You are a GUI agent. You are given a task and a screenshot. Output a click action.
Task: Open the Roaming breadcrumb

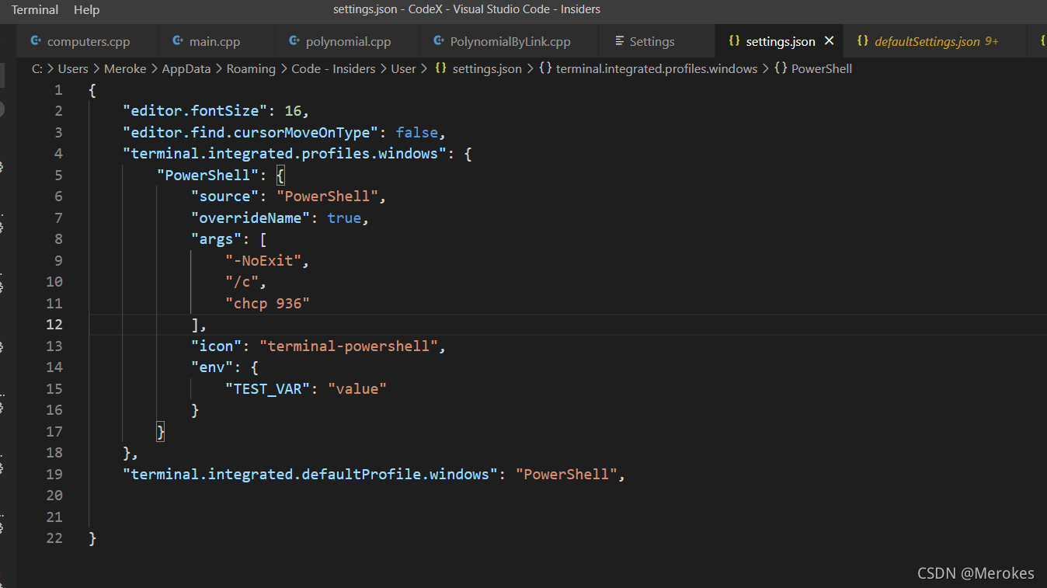(251, 68)
